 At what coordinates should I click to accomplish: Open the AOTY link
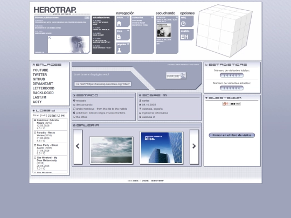[x=37, y=102]
